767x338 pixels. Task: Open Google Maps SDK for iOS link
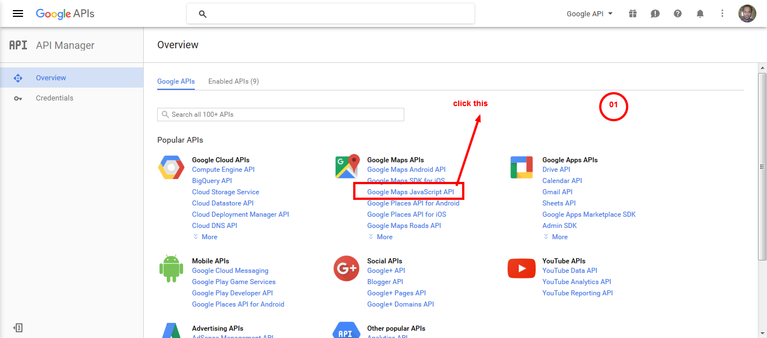pyautogui.click(x=406, y=181)
